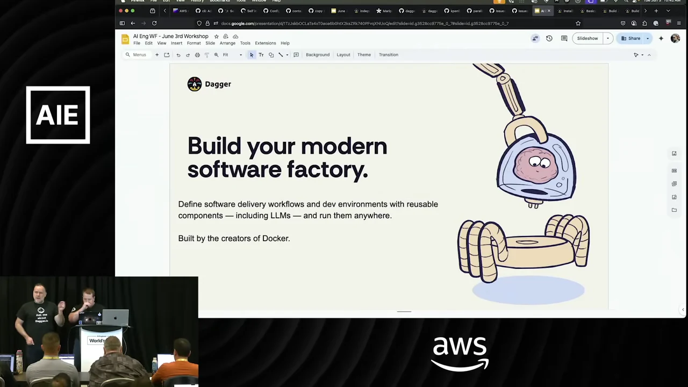Print the presentation
The width and height of the screenshot is (688, 387).
coord(197,55)
